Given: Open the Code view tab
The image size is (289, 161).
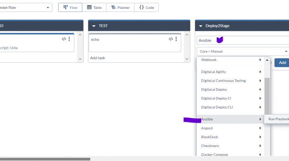Looking at the screenshot, I should [x=146, y=7].
